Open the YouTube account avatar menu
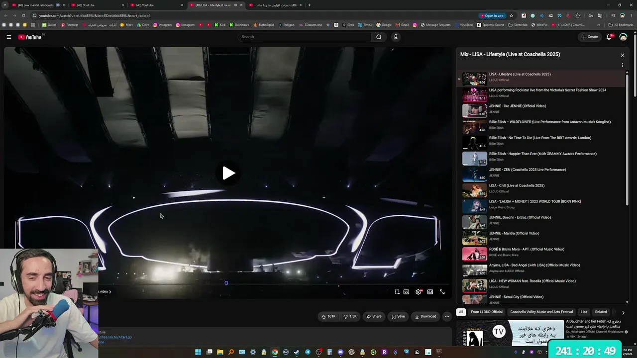This screenshot has width=637, height=358. click(x=623, y=37)
